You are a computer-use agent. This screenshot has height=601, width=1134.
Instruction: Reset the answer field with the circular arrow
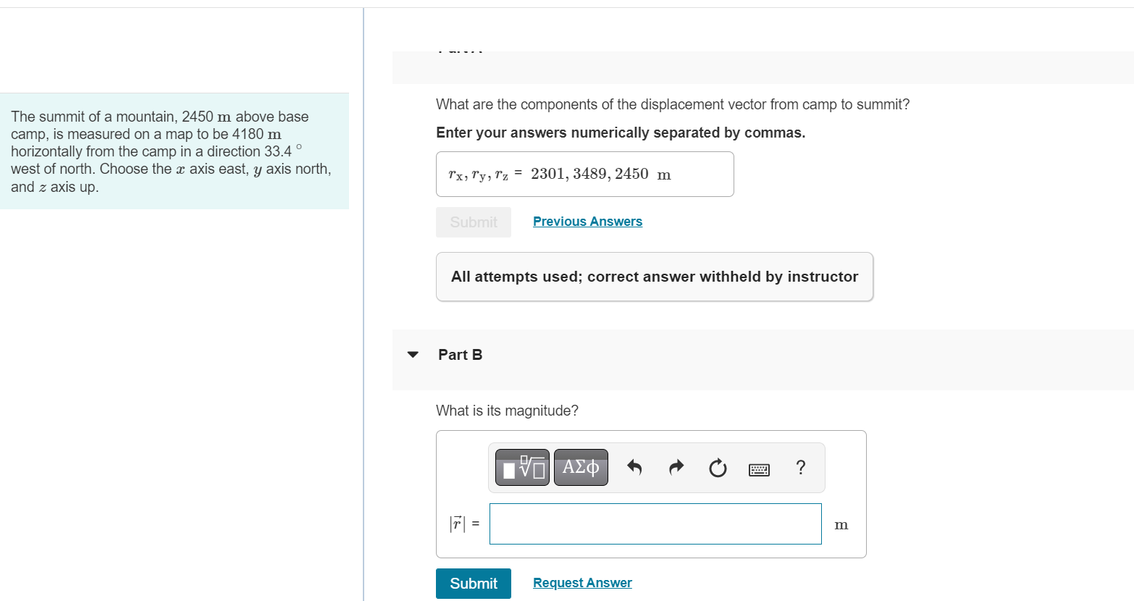(718, 468)
